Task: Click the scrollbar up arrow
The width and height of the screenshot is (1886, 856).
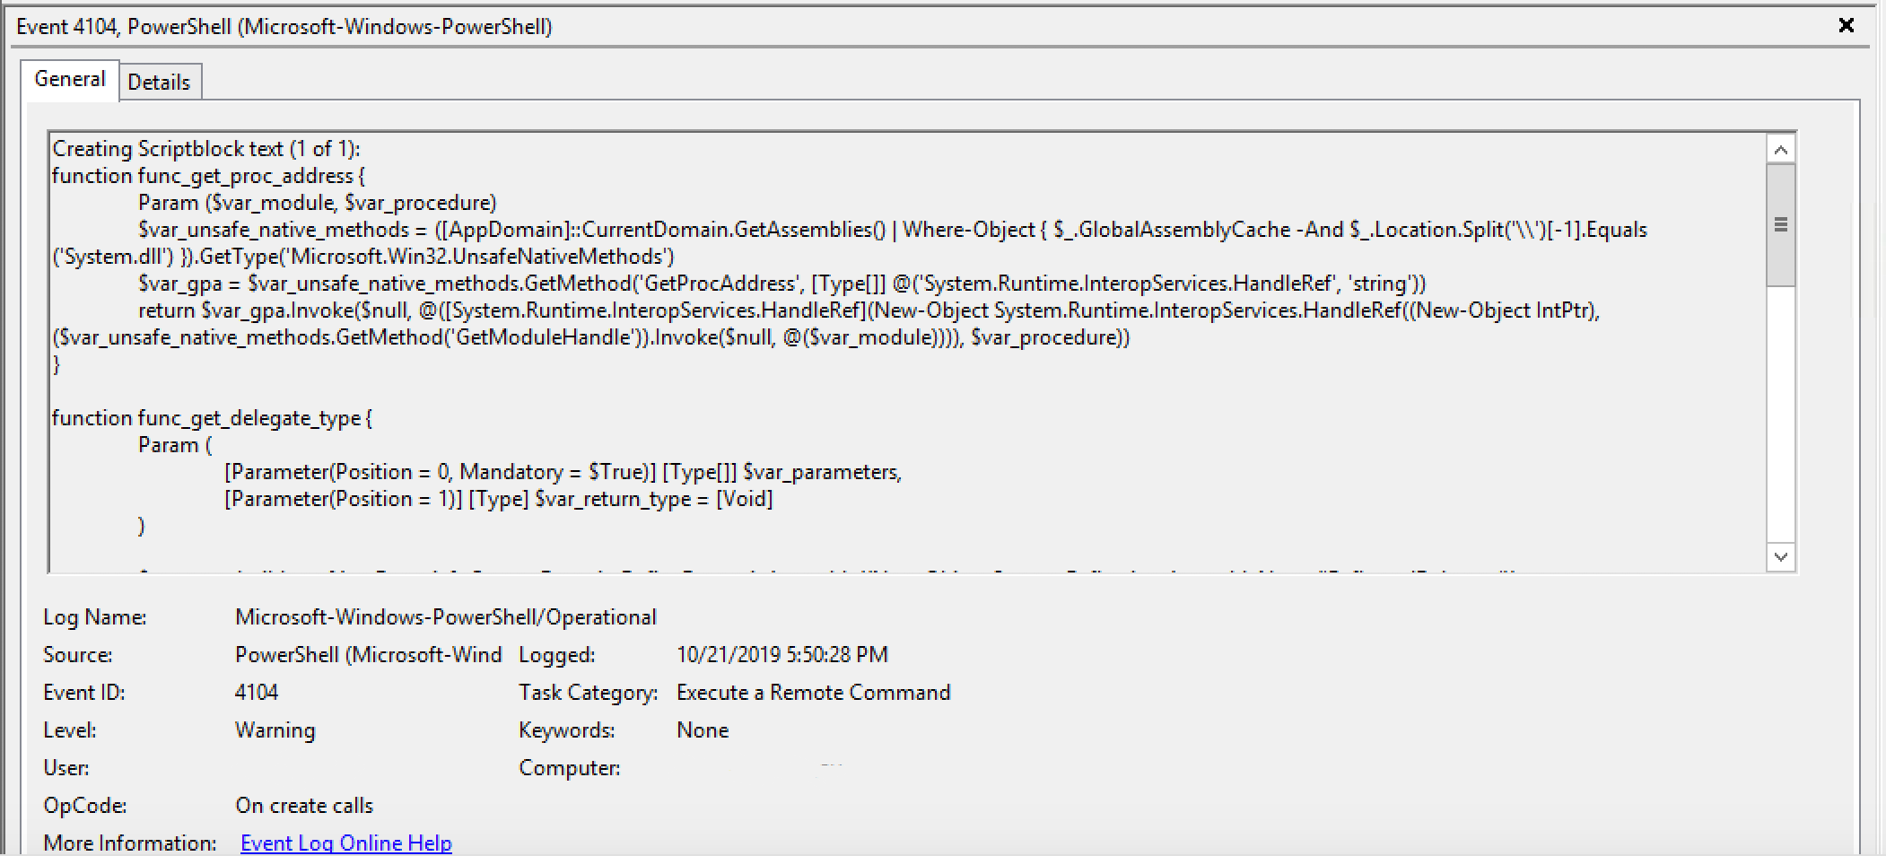Action: click(x=1780, y=149)
